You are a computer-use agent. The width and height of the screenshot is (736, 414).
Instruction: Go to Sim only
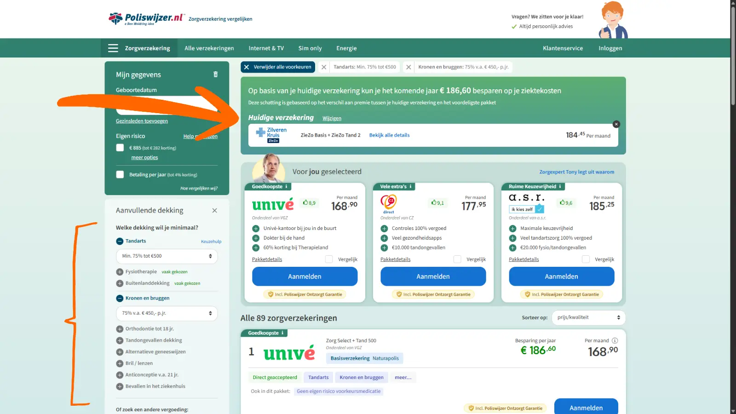pyautogui.click(x=310, y=48)
